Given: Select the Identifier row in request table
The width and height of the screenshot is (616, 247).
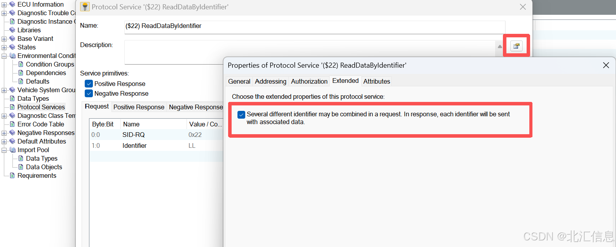Looking at the screenshot, I should tap(156, 145).
